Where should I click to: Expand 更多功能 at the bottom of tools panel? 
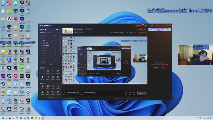click(50, 98)
